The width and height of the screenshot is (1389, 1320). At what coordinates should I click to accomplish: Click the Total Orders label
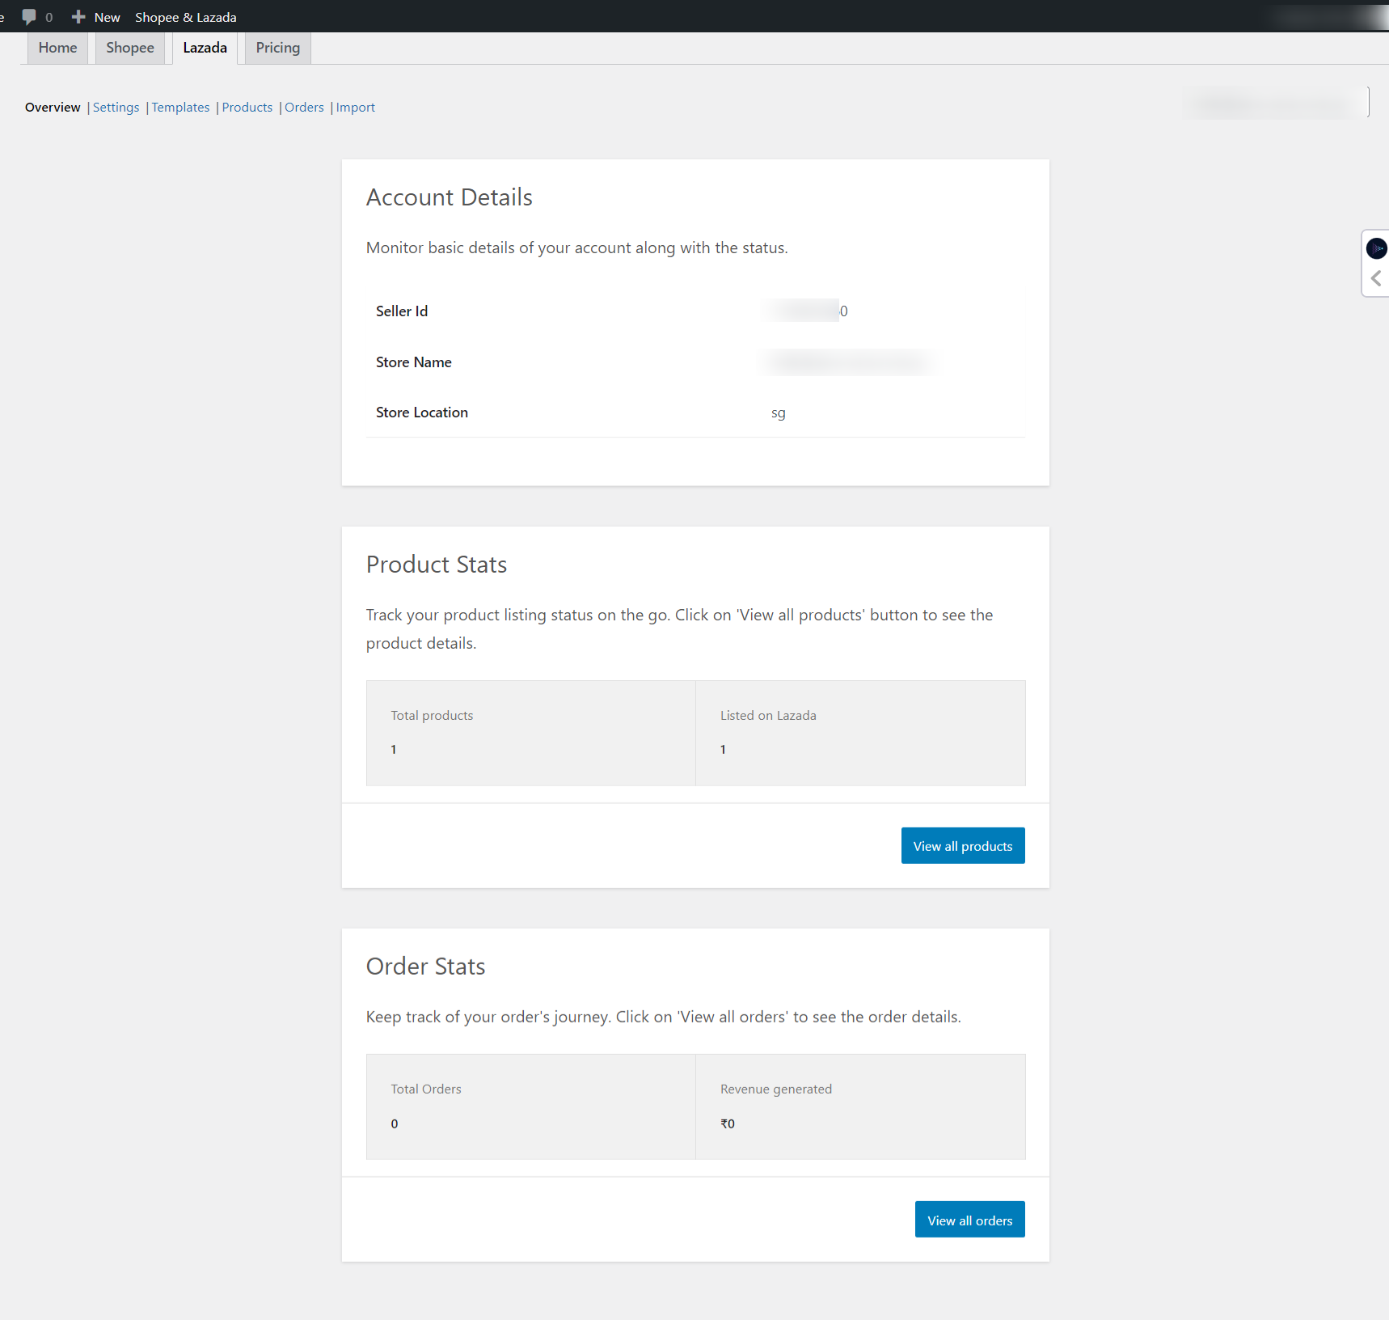click(x=426, y=1089)
